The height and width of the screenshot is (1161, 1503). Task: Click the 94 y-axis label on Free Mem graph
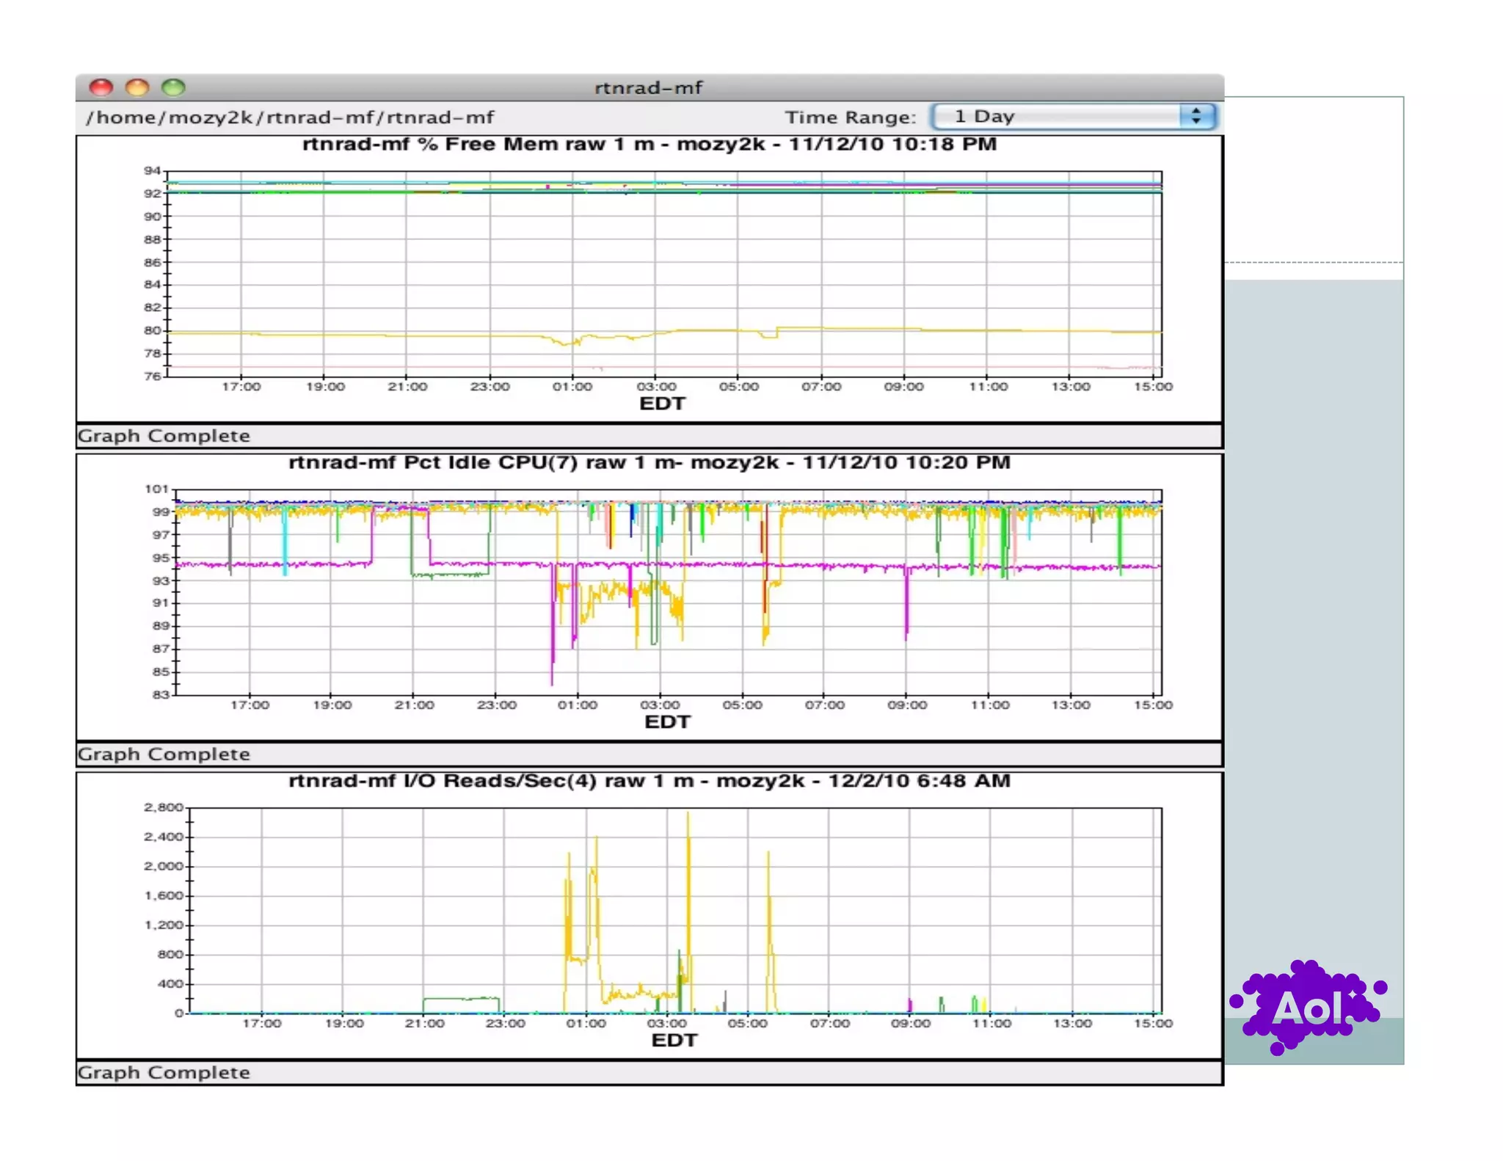pyautogui.click(x=152, y=170)
